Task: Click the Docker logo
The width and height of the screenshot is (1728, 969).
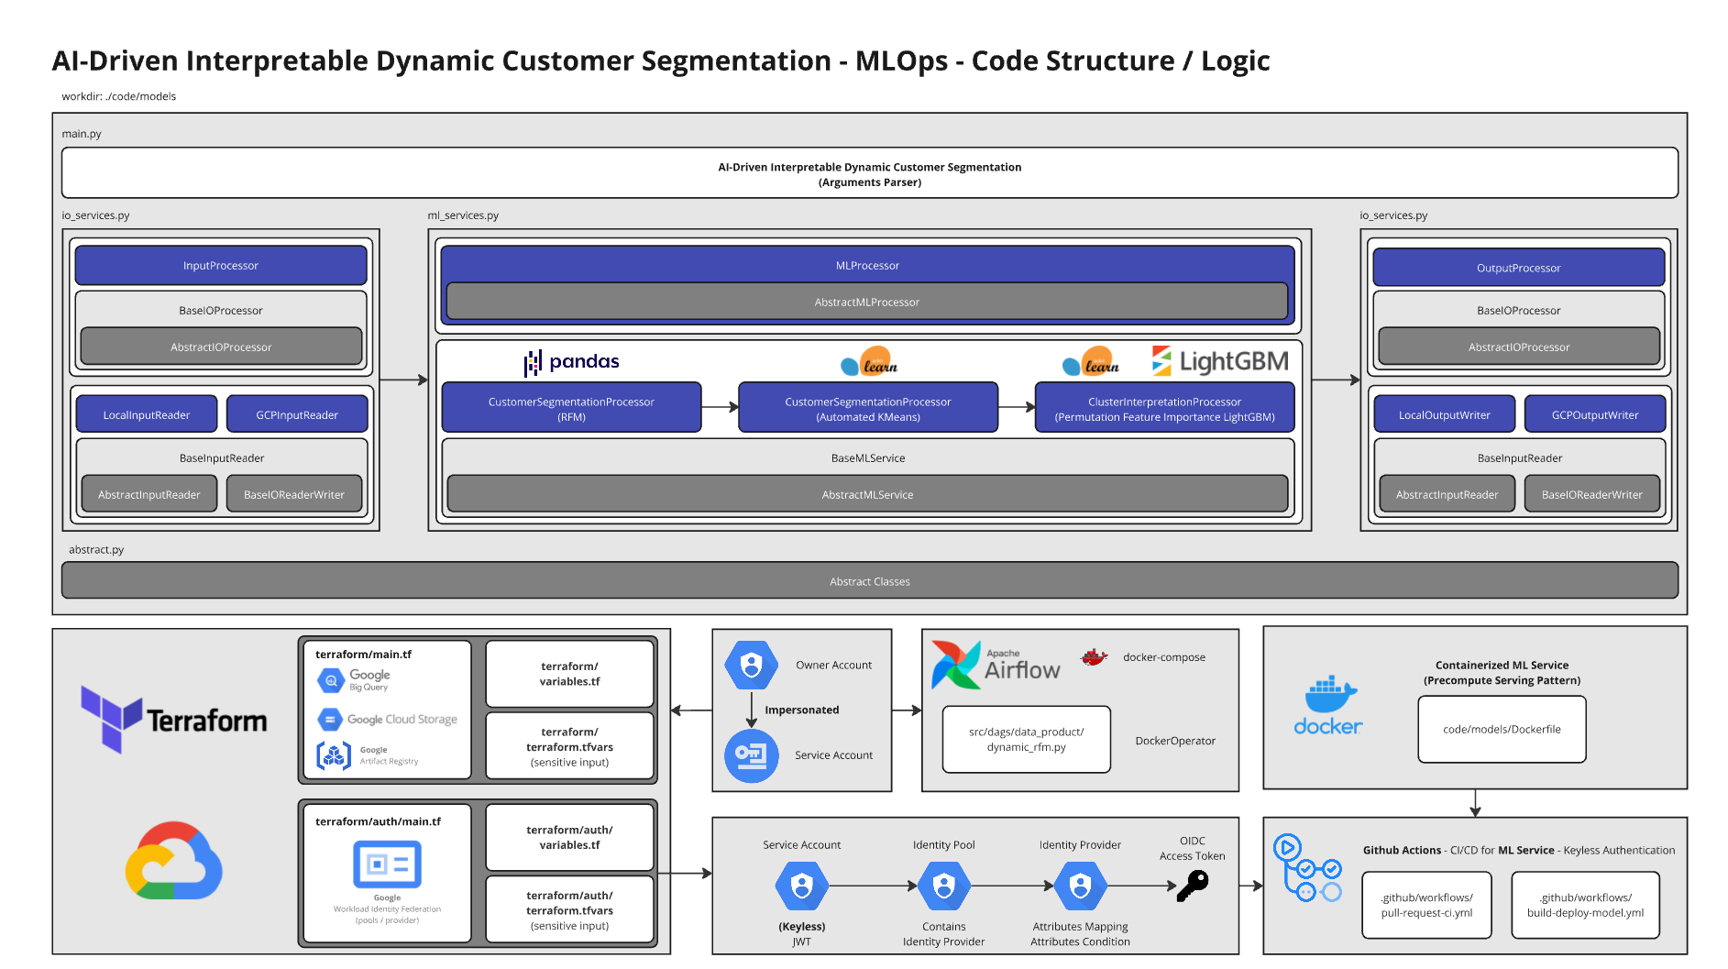Action: pyautogui.click(x=1328, y=706)
